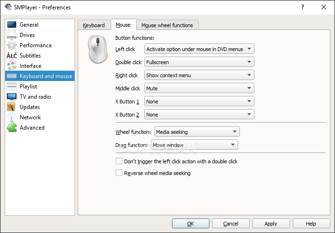This screenshot has width=335, height=233.
Task: Select Keyboard and mouse section label
Action: pos(46,76)
